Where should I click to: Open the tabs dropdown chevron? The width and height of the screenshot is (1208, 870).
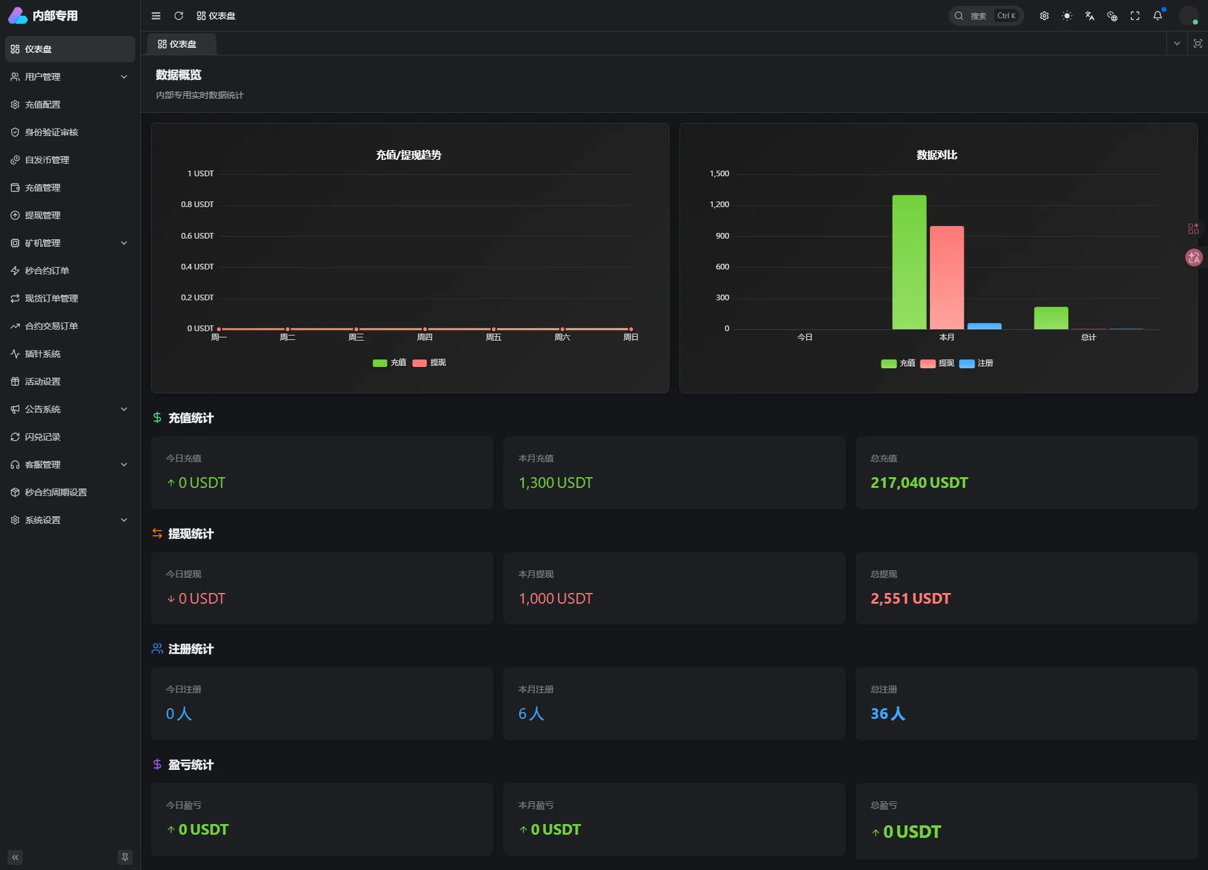coord(1177,43)
